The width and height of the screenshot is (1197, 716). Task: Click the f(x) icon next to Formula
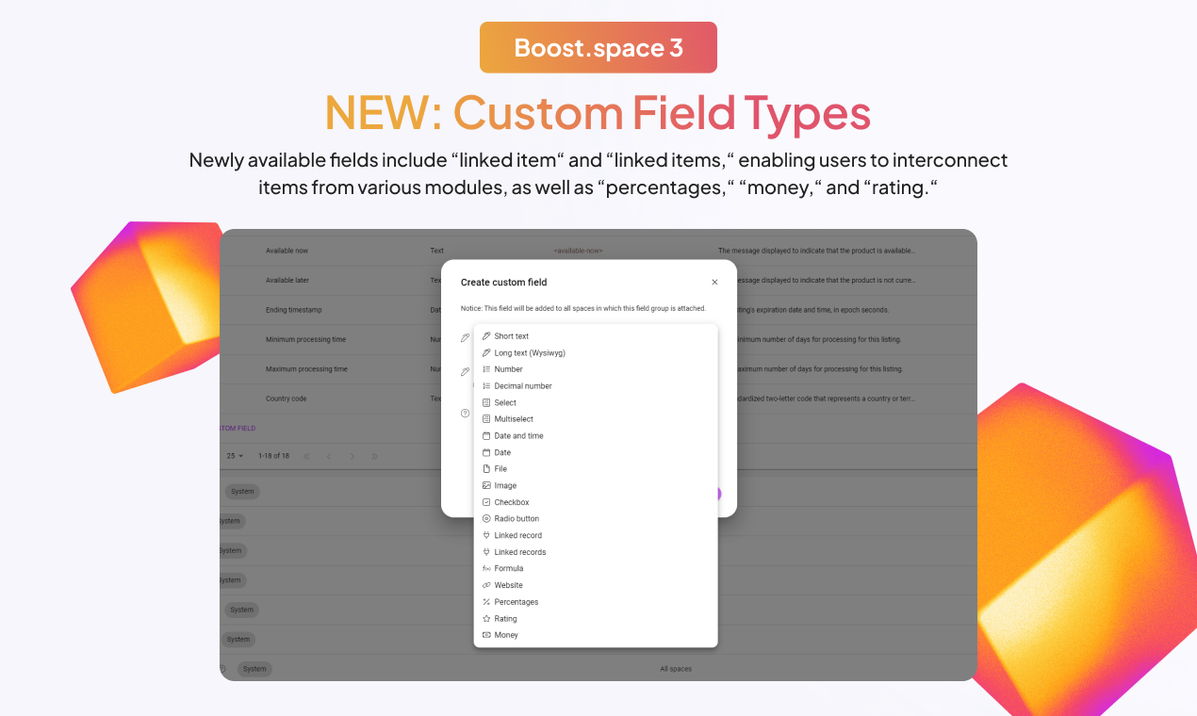[x=486, y=569]
